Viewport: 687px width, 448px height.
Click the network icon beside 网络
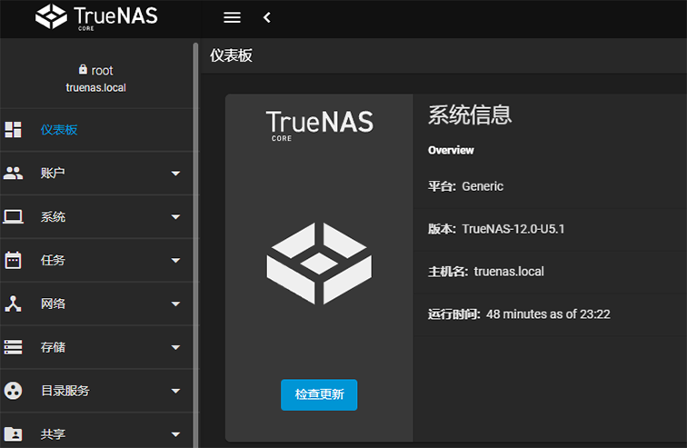pyautogui.click(x=13, y=304)
